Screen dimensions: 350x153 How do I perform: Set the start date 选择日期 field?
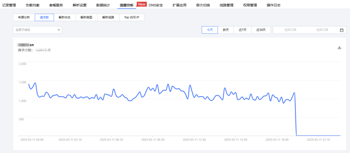click(x=290, y=30)
